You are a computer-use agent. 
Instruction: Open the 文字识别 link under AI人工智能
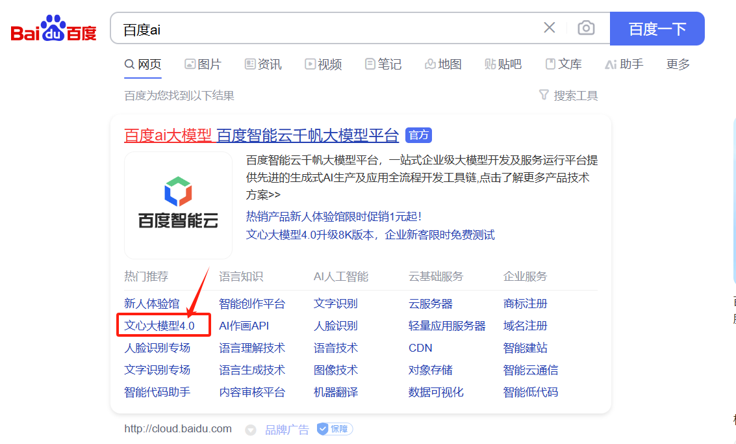pos(336,304)
